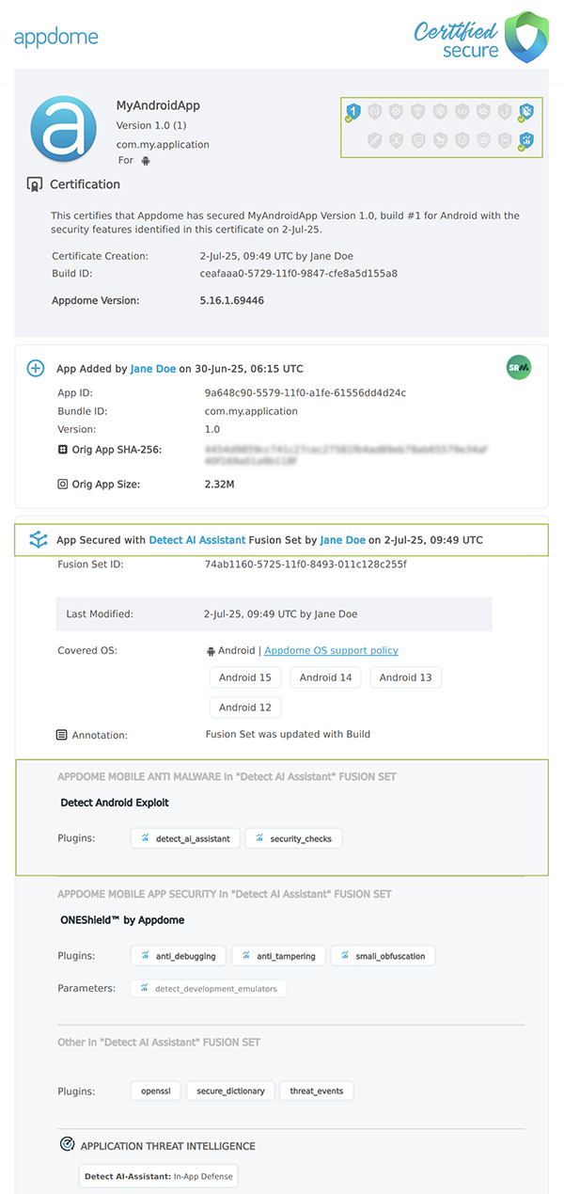Click the appdome logo
564x1194 pixels.
click(56, 36)
